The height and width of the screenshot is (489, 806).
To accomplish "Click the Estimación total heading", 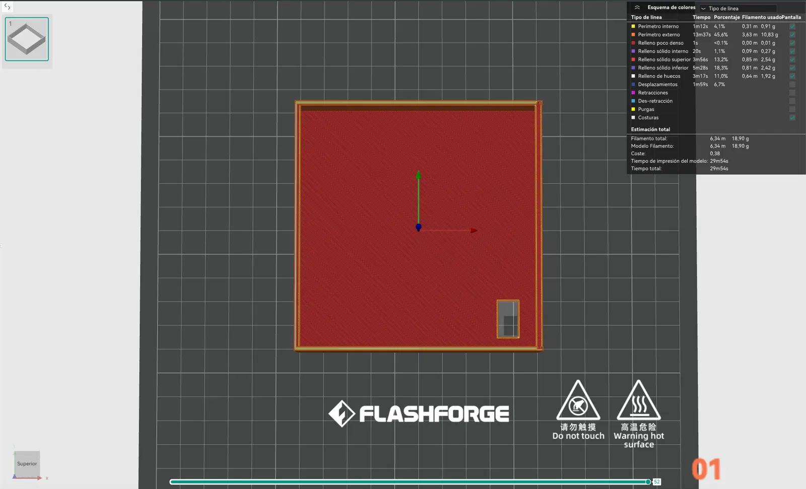I will pyautogui.click(x=650, y=130).
